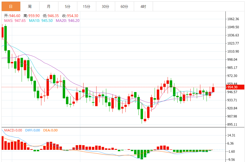The width and height of the screenshot is (246, 162).
Task: Click the DIFF:0.00 label
Action: pos(33,130)
